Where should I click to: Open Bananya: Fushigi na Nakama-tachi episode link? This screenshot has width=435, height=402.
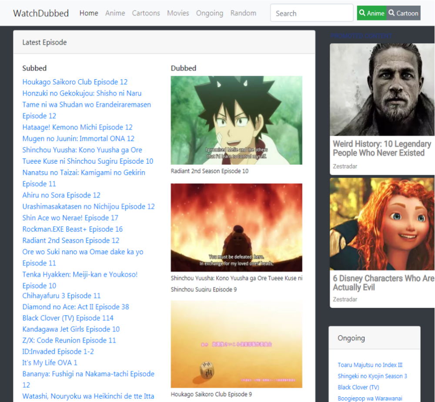[88, 379]
